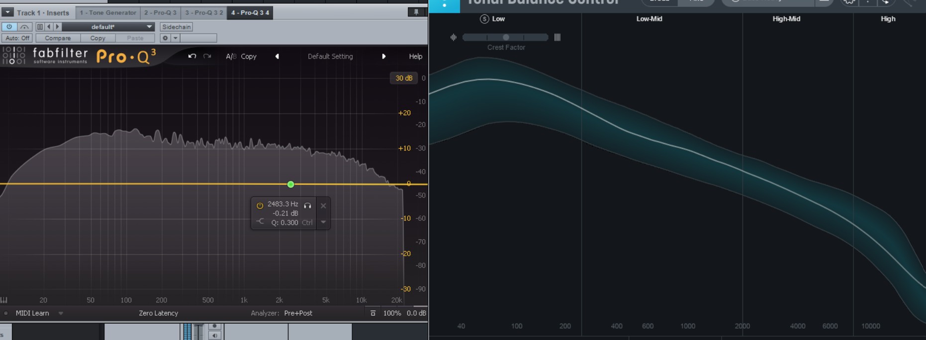The height and width of the screenshot is (340, 926).
Task: Click the Pro-Q undo arrow
Action: tap(192, 56)
